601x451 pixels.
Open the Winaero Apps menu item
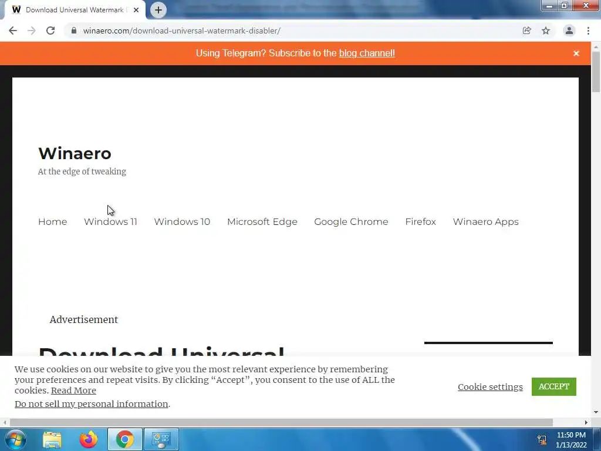pyautogui.click(x=485, y=221)
